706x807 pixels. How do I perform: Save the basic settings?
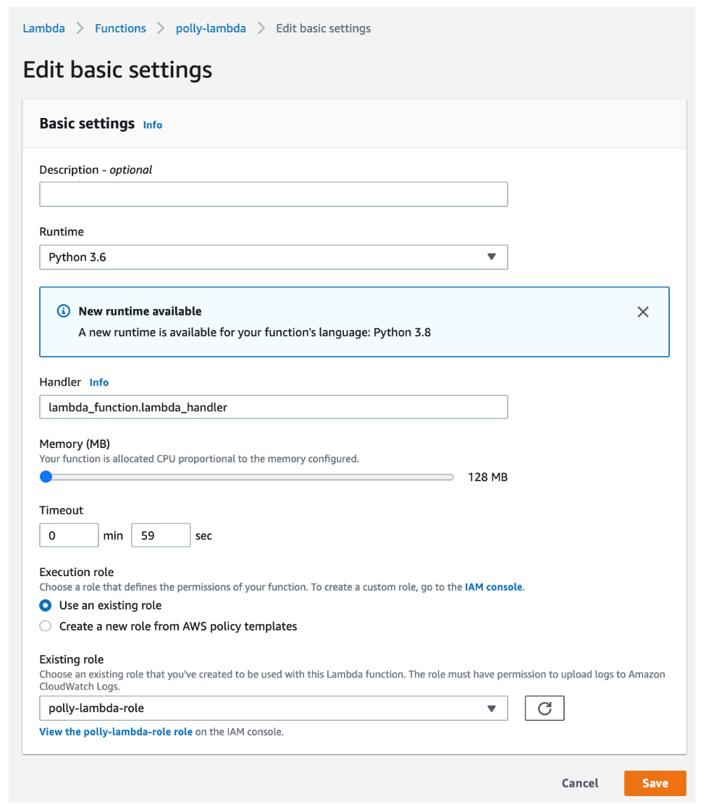(655, 783)
